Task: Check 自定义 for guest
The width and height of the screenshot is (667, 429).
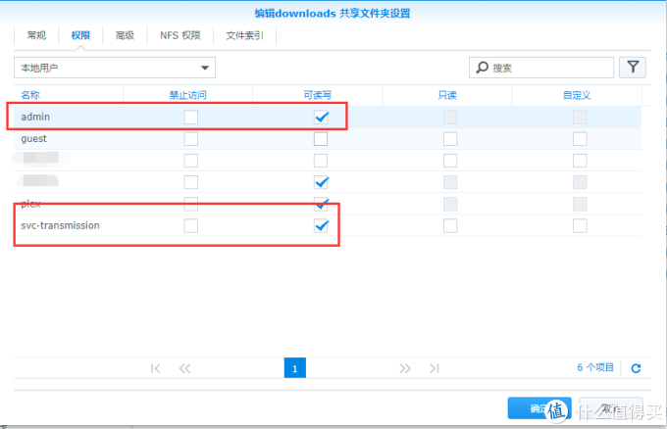Action: point(581,139)
